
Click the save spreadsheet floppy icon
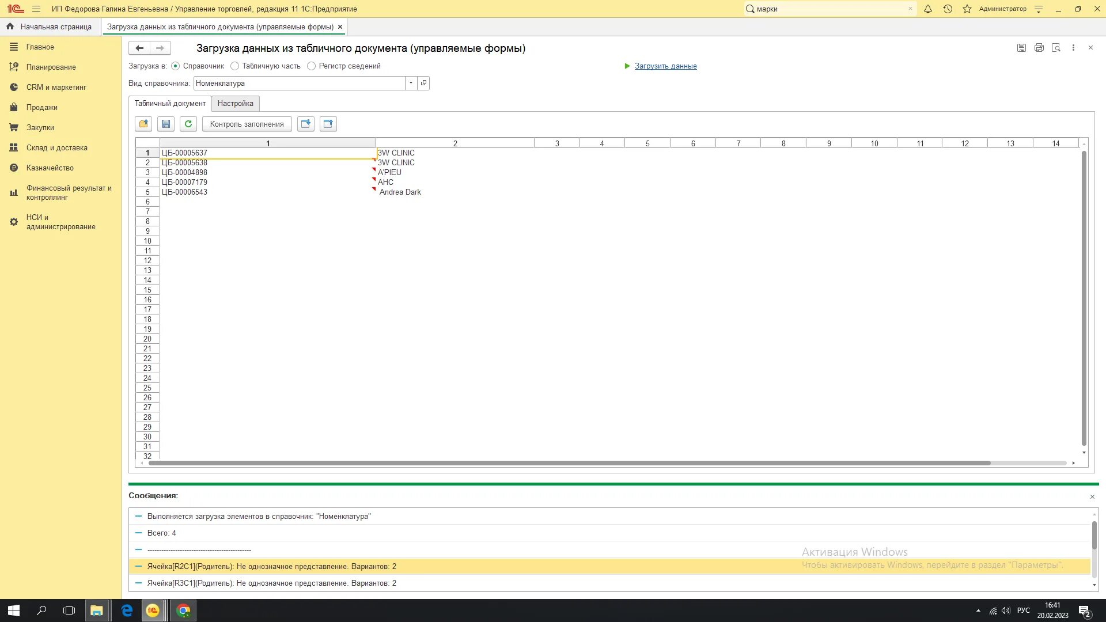coord(166,124)
